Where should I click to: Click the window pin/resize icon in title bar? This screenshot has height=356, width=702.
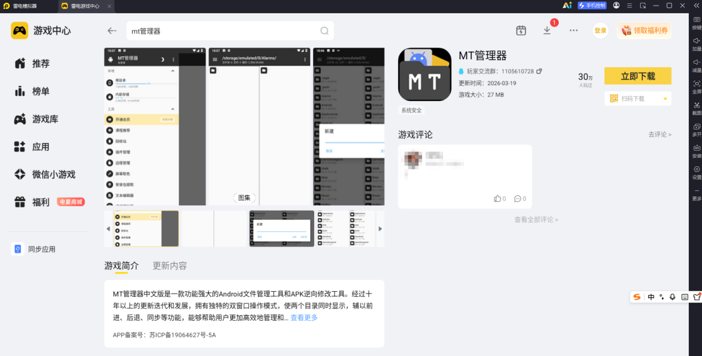(x=643, y=6)
